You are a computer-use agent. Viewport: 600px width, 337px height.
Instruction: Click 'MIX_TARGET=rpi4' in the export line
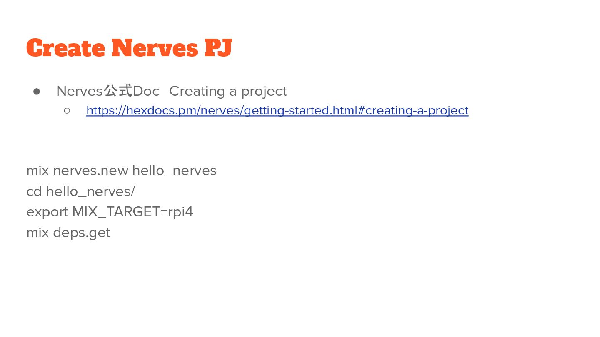coord(133,212)
